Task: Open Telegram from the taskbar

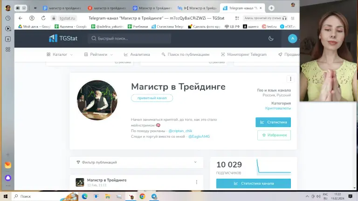Action: (x=154, y=196)
